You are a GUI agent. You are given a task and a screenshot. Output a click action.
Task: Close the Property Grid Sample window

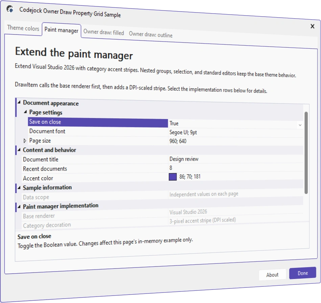click(313, 26)
